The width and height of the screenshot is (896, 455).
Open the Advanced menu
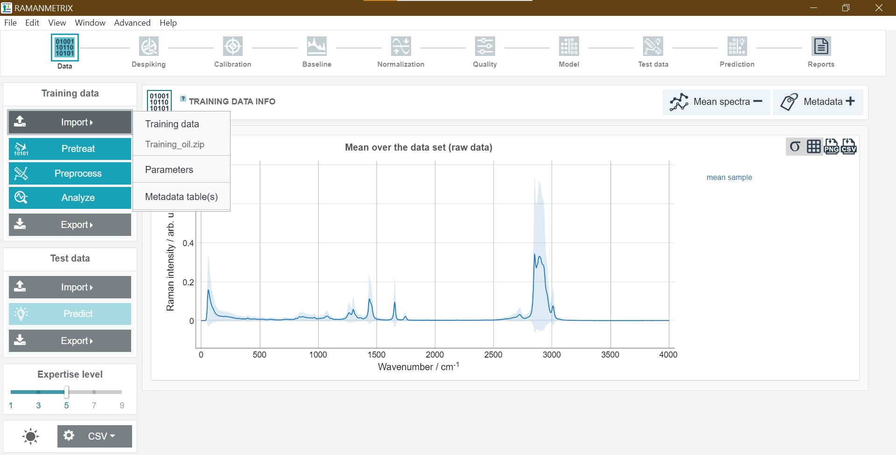point(132,23)
